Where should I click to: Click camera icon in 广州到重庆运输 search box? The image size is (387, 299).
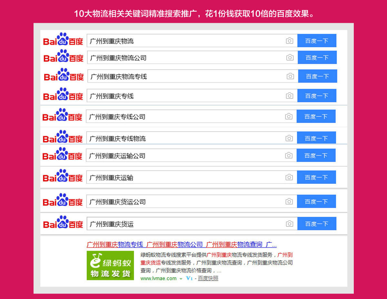[289, 177]
